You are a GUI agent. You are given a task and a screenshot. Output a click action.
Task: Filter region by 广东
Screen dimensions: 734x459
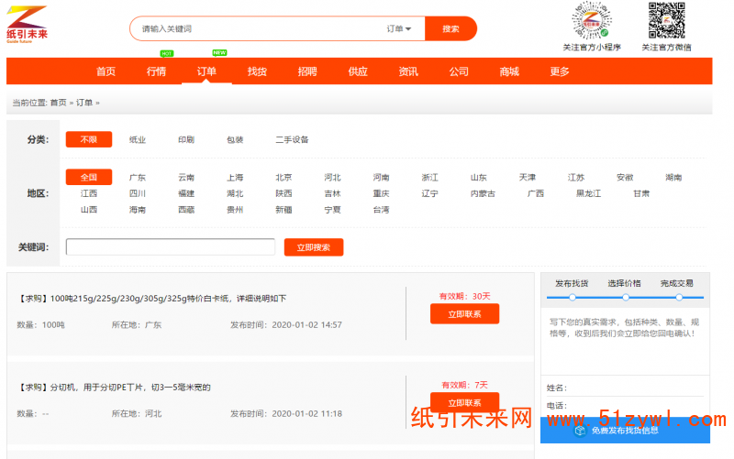click(138, 178)
